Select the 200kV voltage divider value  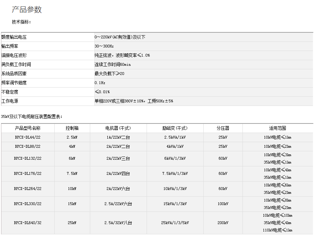coord(223,223)
